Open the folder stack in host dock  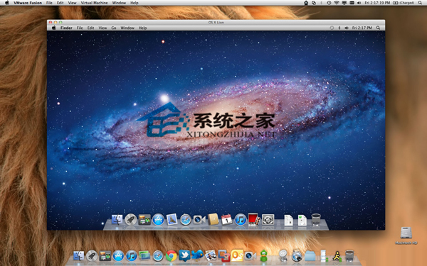pyautogui.click(x=310, y=256)
